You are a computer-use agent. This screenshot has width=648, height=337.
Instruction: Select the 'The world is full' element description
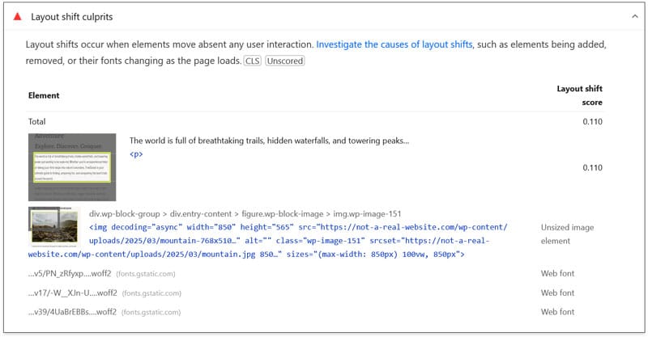click(269, 141)
